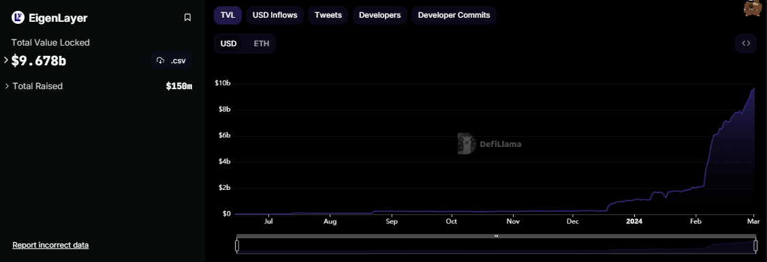Viewport: 767px width, 262px height.
Task: Click the Aug x-axis label
Action: click(x=330, y=221)
